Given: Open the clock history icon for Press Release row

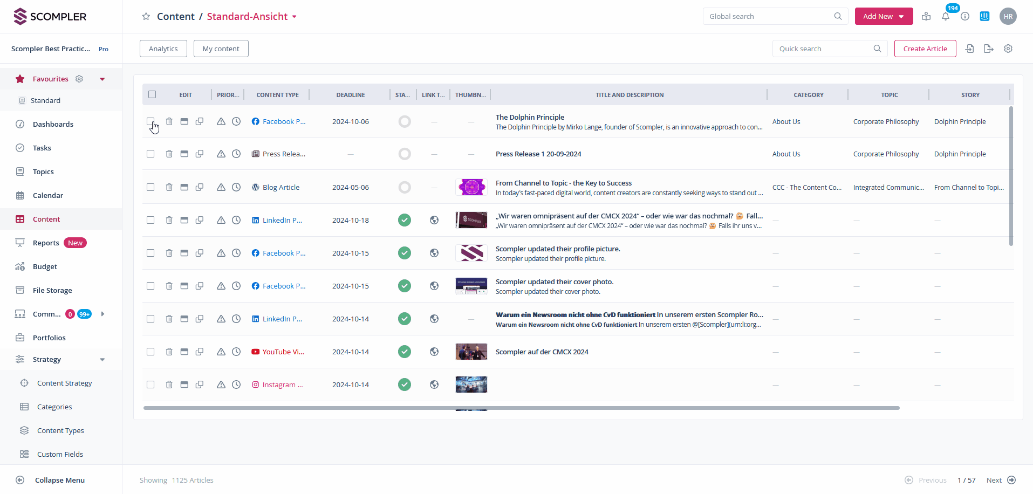Looking at the screenshot, I should (236, 154).
